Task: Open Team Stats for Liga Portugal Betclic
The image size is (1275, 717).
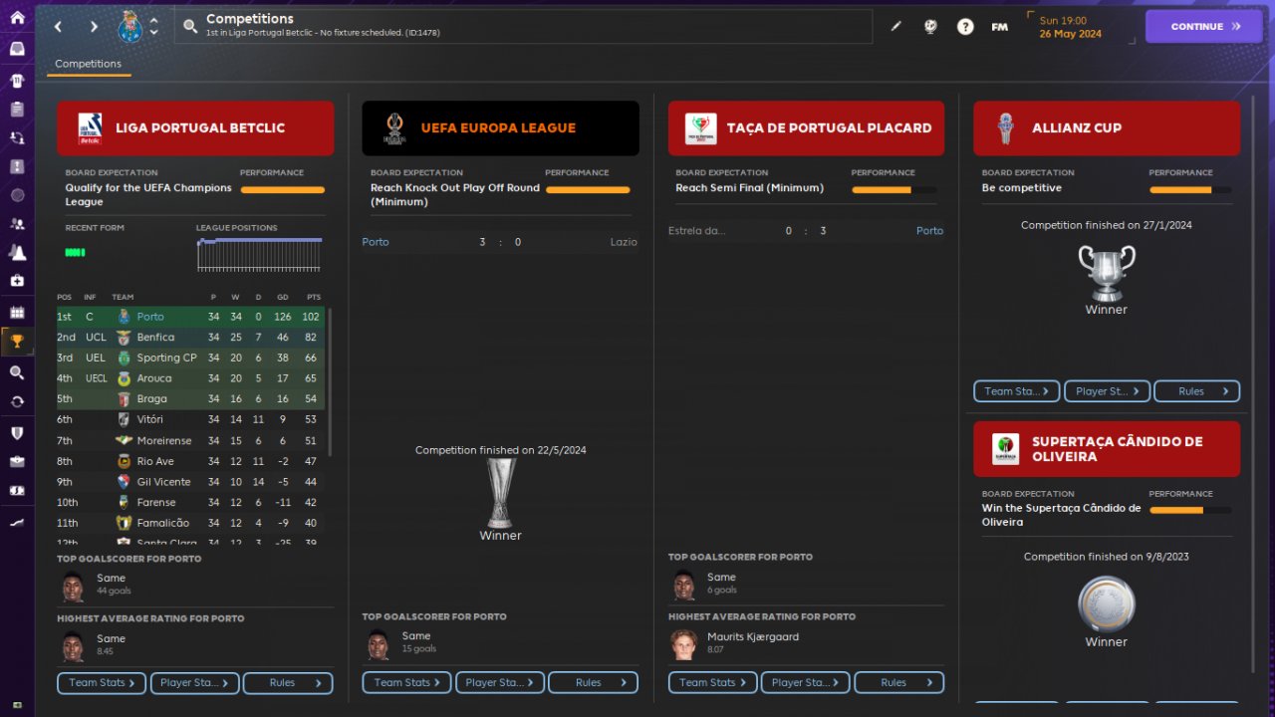Action: 103,683
